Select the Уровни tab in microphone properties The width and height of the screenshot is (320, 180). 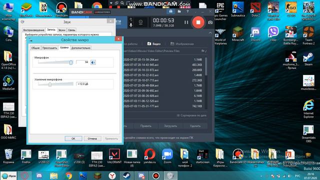tap(64, 47)
